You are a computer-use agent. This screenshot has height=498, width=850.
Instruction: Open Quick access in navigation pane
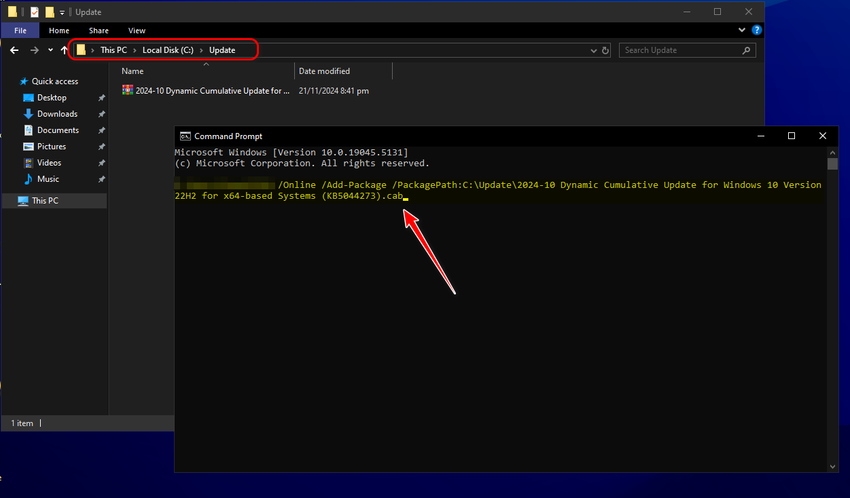click(54, 81)
